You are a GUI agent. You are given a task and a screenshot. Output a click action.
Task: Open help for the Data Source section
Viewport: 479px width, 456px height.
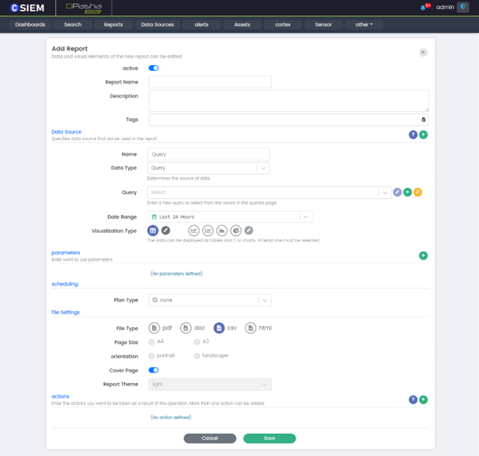[413, 134]
